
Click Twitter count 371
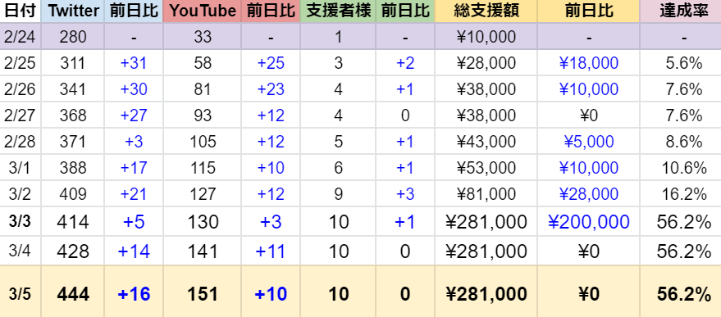point(73,141)
